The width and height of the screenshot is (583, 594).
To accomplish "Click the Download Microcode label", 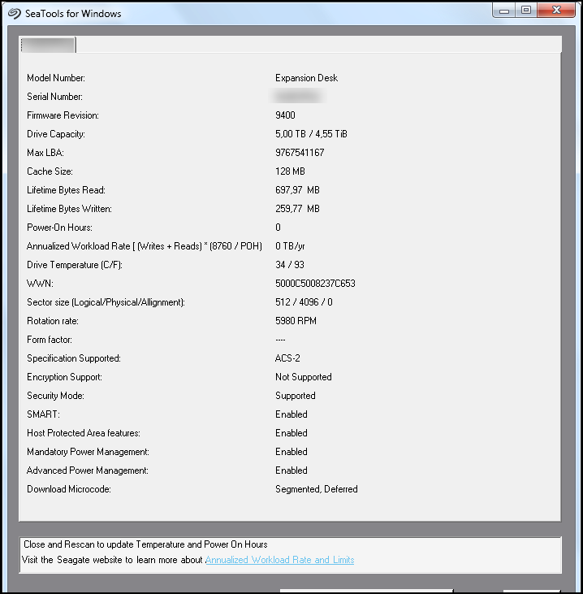I will pyautogui.click(x=69, y=489).
